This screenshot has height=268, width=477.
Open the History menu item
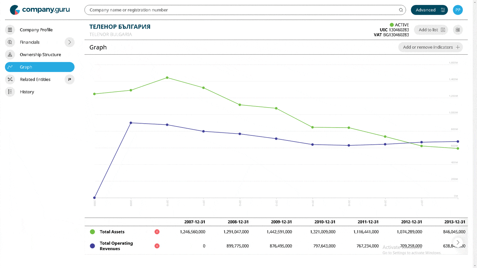(x=27, y=92)
